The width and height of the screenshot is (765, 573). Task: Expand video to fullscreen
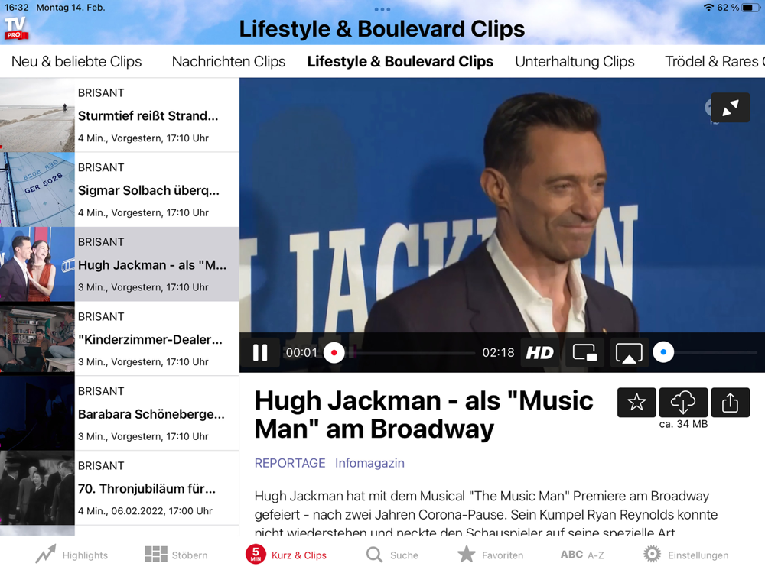point(730,107)
